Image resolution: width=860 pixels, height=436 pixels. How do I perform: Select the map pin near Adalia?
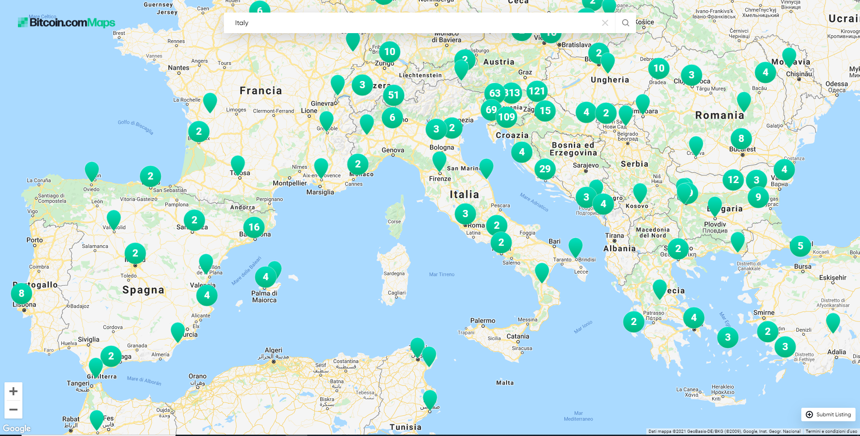833,322
